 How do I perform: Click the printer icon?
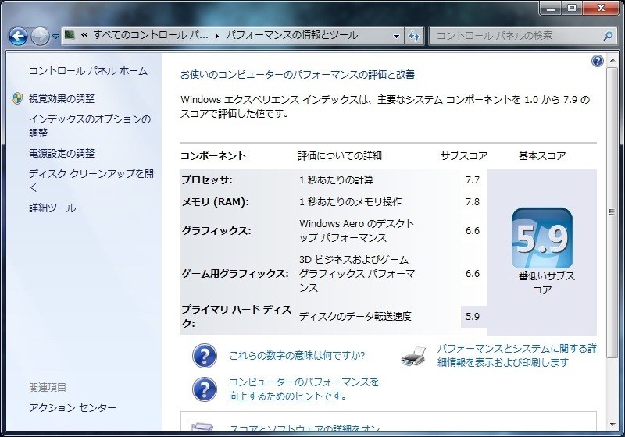pos(413,356)
